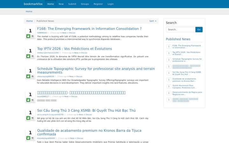Downvote the Soi Cầu Song Thủ story

32,118
